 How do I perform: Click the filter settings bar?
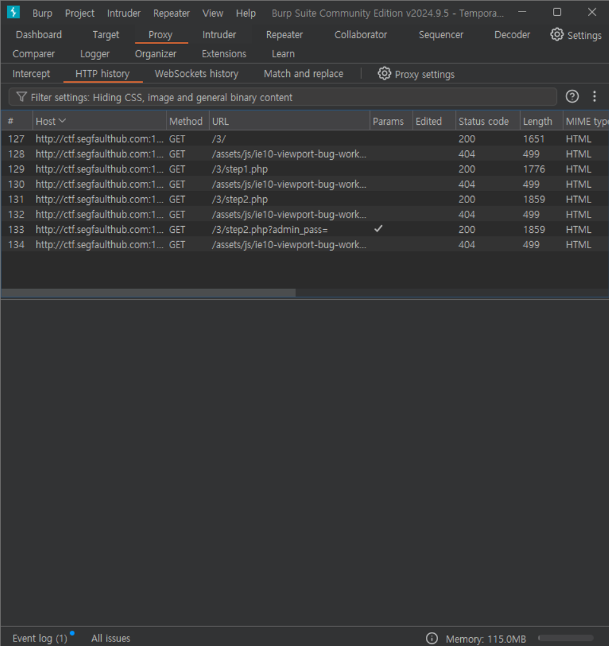[x=283, y=97]
